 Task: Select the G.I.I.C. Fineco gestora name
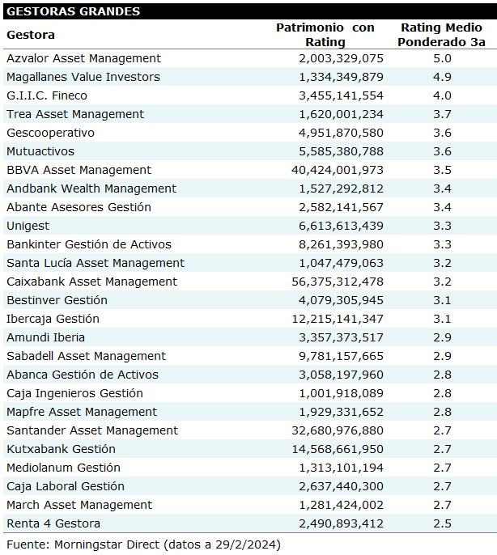click(47, 95)
